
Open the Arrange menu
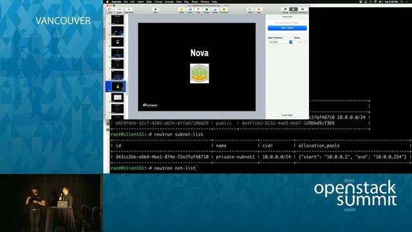pos(169,1)
